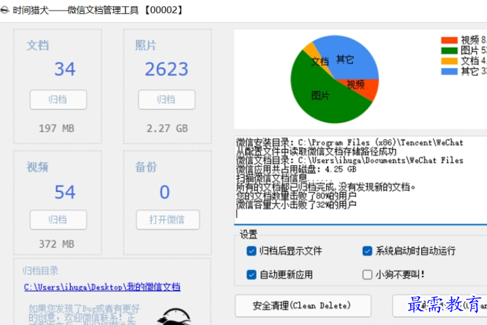Open the archive directory link 我的微信文档

[x=102, y=286]
